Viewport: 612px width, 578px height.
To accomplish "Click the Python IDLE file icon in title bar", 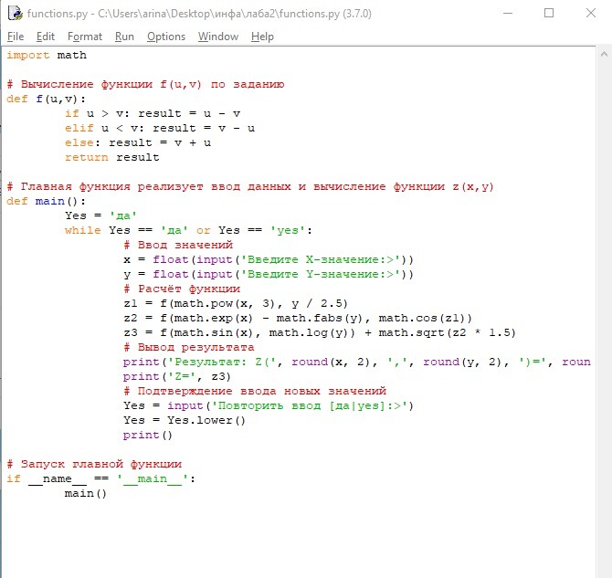I will click(16, 14).
